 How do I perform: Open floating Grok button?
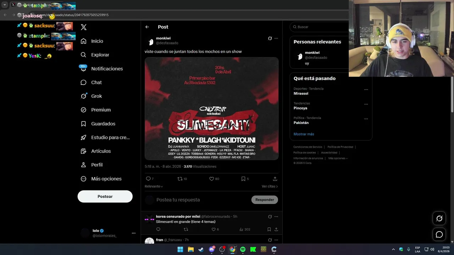pos(439,219)
